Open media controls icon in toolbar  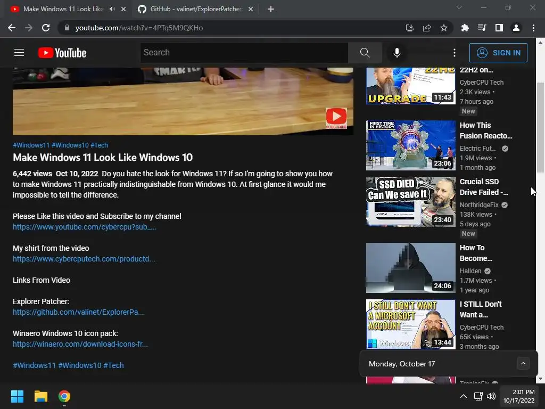[482, 28]
